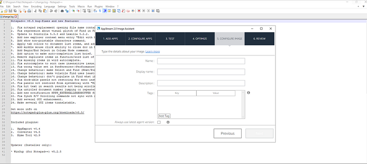Image resolution: width=367 pixels, height=164 pixels.
Task: Click Save recorded macro icon
Action: [x=158, y=11]
